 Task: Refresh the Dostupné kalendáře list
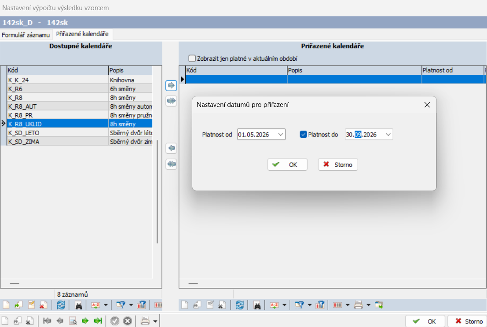(x=61, y=305)
